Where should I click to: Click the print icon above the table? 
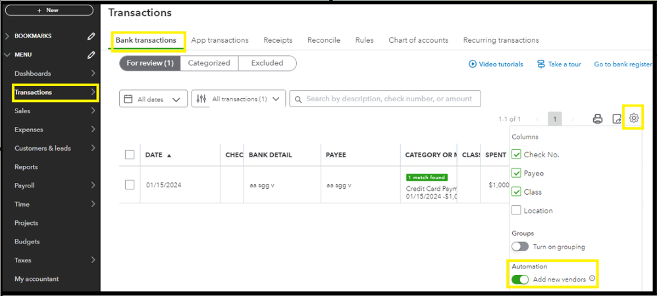598,119
